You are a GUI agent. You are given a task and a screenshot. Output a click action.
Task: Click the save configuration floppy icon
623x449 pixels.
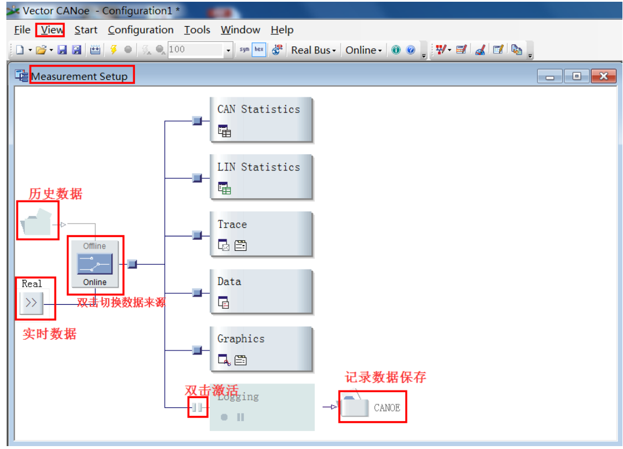click(x=63, y=50)
